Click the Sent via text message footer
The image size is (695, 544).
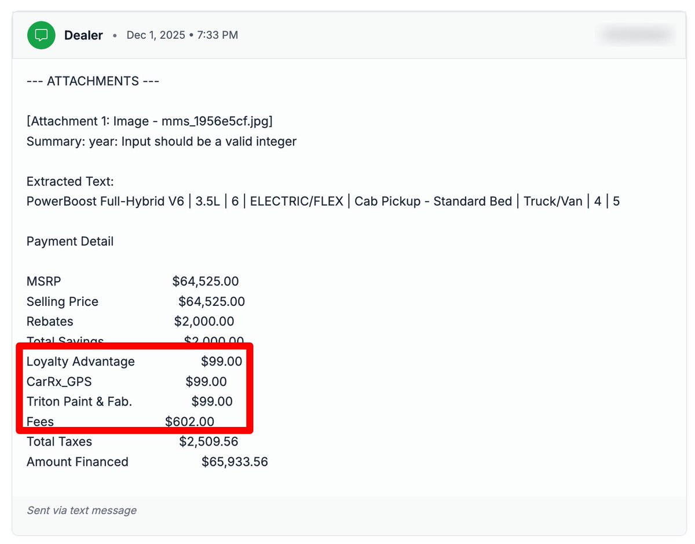coord(82,510)
